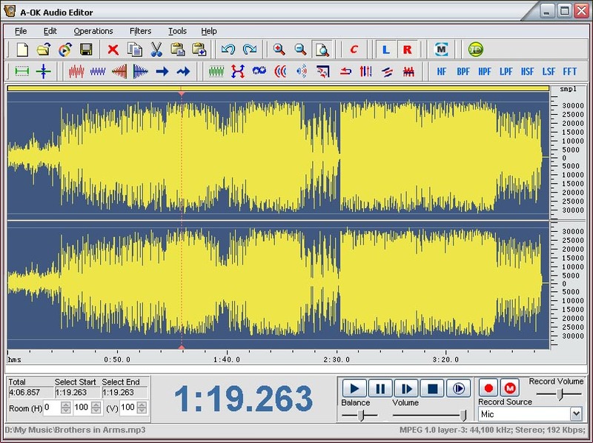Click the yellow overview bar above waveform
This screenshot has height=443, width=593.
[x=279, y=88]
